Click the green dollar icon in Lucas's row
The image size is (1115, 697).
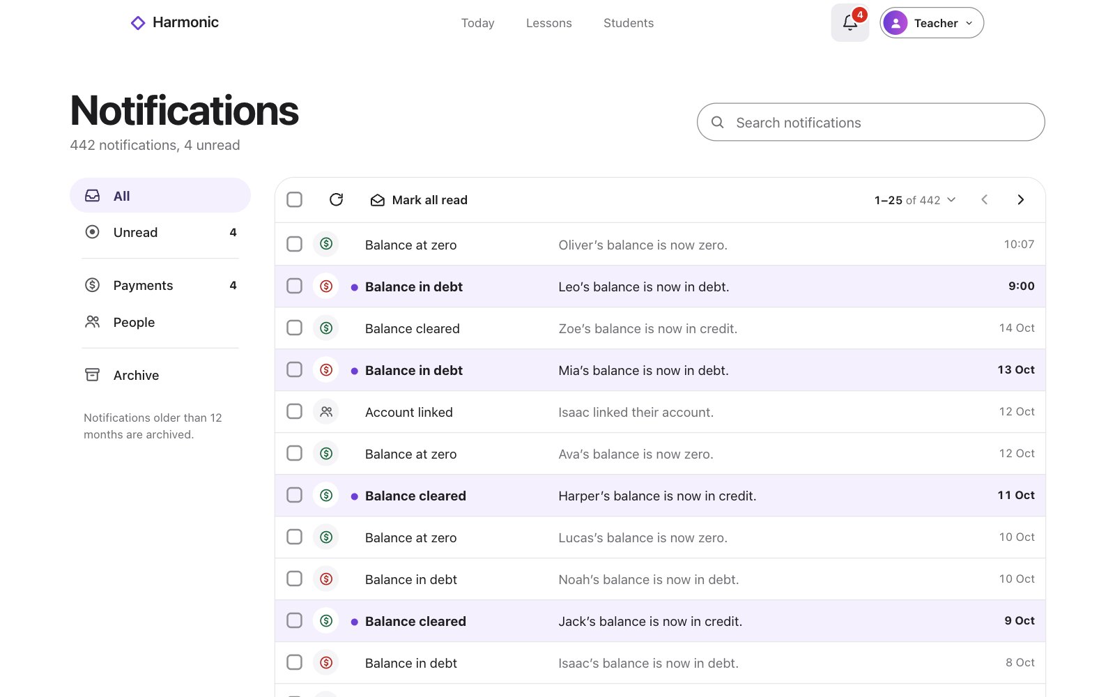click(x=326, y=537)
